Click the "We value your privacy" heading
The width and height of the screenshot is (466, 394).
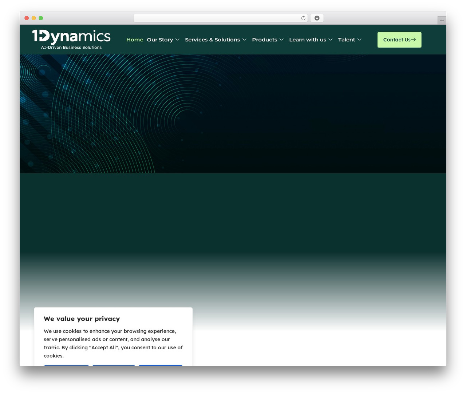pos(82,319)
